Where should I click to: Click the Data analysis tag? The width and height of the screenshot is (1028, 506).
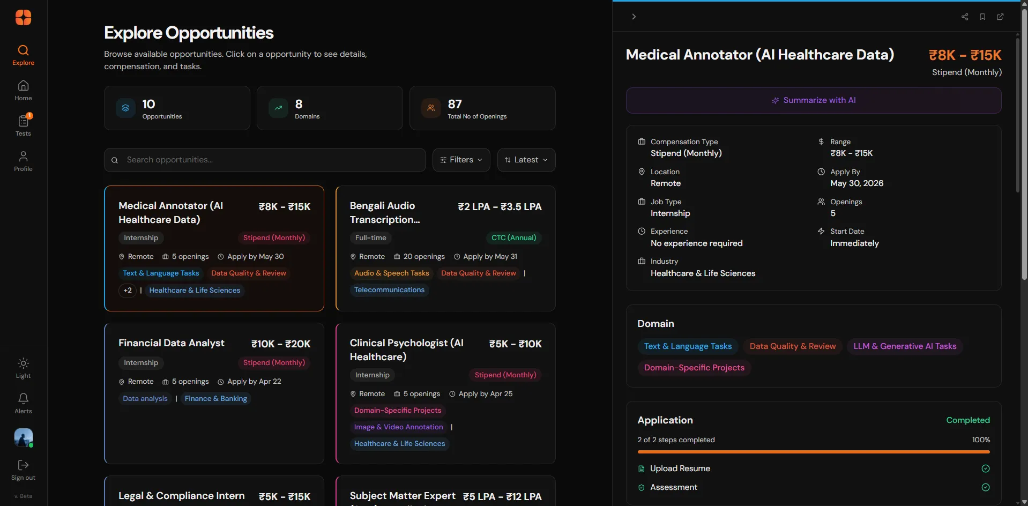[x=145, y=399]
